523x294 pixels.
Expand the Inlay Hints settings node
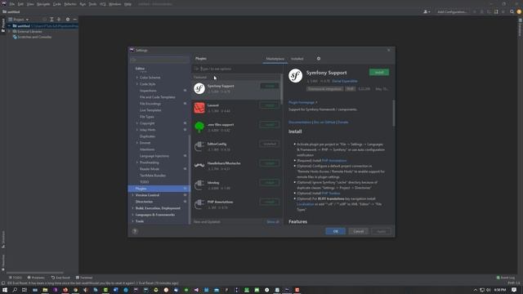point(137,130)
